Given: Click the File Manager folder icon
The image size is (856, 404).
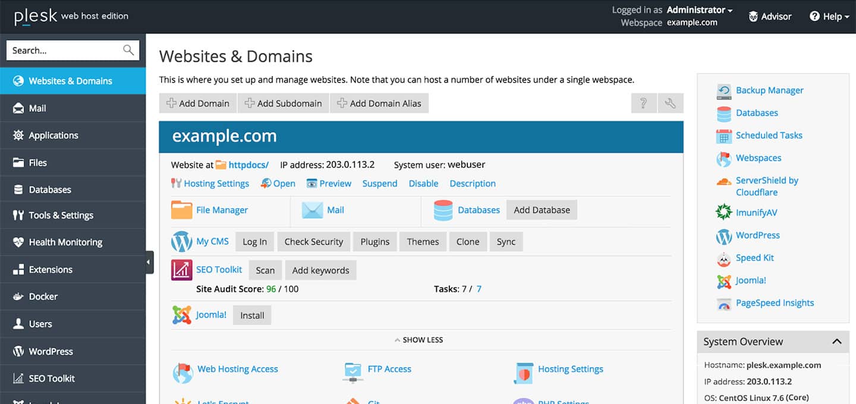Looking at the screenshot, I should click(x=182, y=210).
